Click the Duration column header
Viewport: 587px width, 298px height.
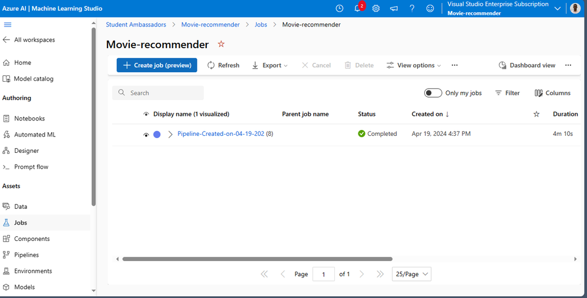565,114
